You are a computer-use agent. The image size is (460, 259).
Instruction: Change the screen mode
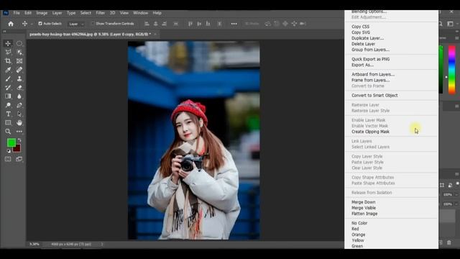click(x=19, y=159)
